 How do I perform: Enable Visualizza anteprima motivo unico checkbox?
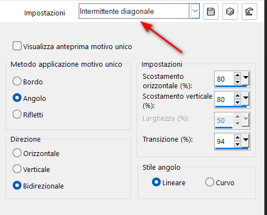[17, 46]
